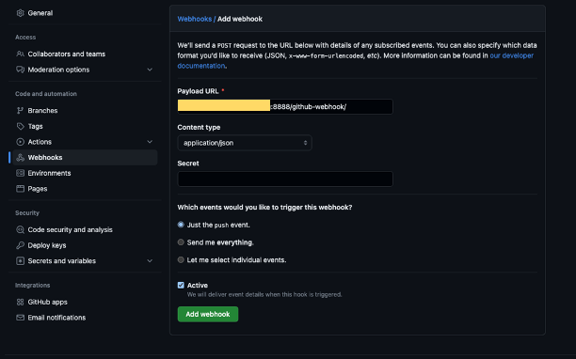Screen dimensions: 576x359
Task: Open Email notifications settings
Action: tap(56, 318)
